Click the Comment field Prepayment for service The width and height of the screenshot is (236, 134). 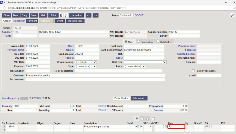click(x=95, y=75)
